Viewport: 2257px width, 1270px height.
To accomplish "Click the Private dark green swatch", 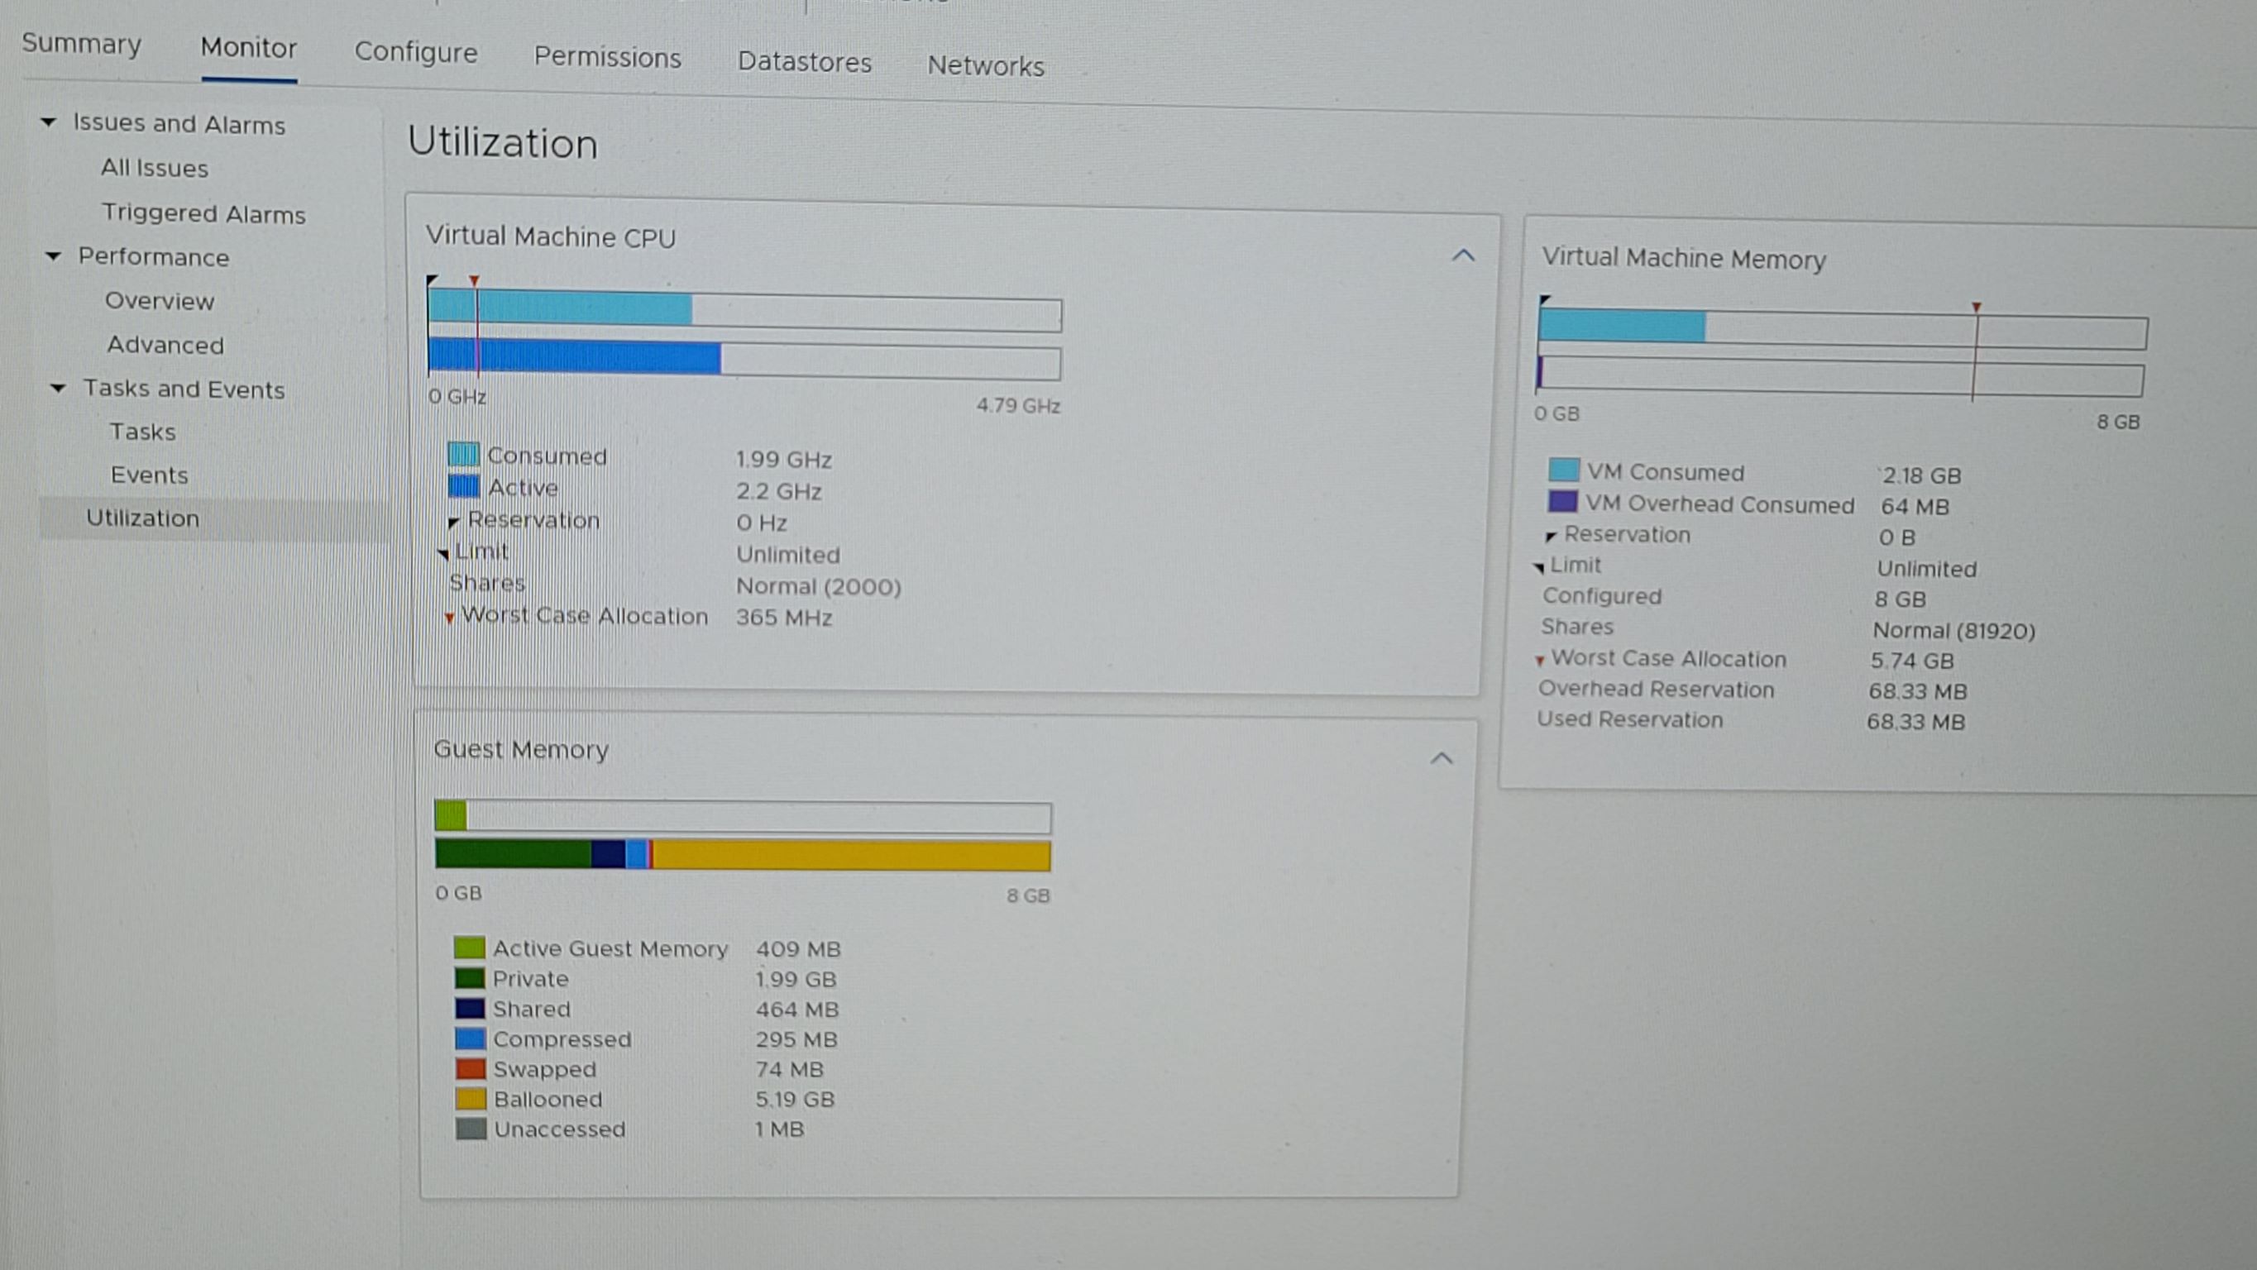I will tap(470, 977).
